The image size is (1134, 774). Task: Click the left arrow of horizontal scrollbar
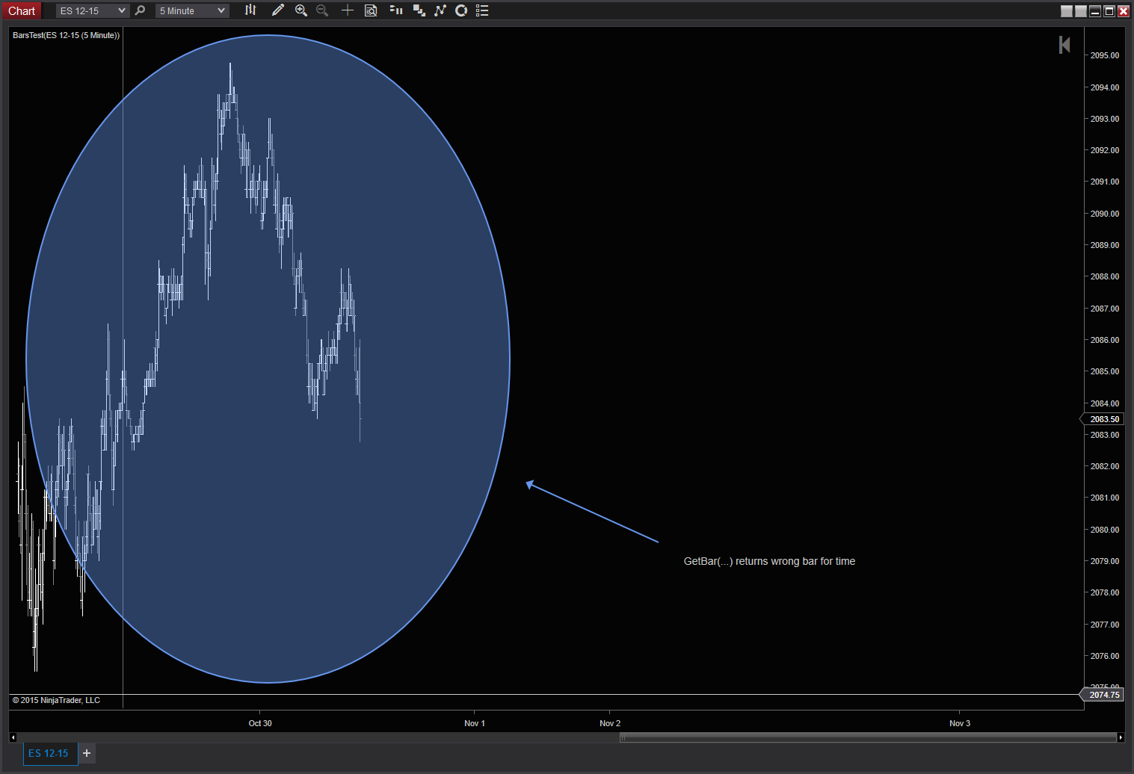point(13,737)
